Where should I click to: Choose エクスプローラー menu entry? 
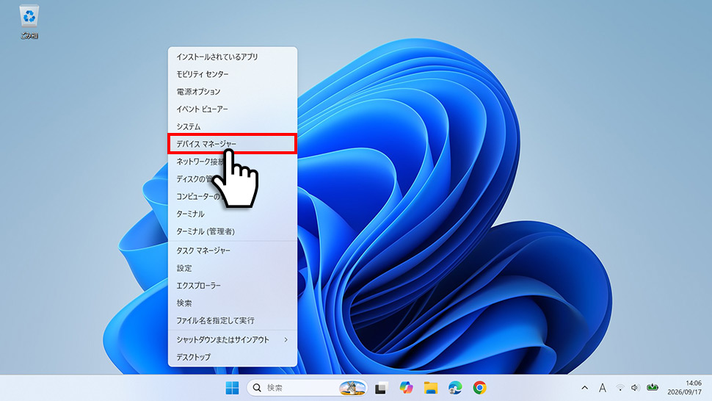pos(233,286)
